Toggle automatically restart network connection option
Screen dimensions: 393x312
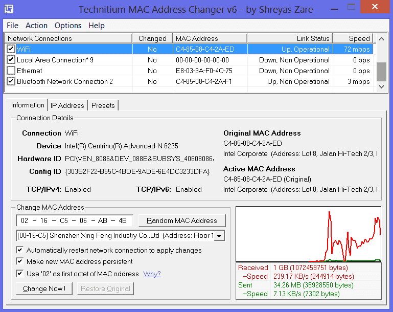[x=19, y=250]
